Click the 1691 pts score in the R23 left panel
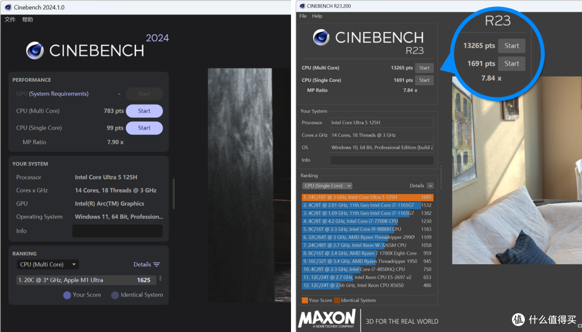The height and width of the screenshot is (332, 582). click(x=403, y=80)
